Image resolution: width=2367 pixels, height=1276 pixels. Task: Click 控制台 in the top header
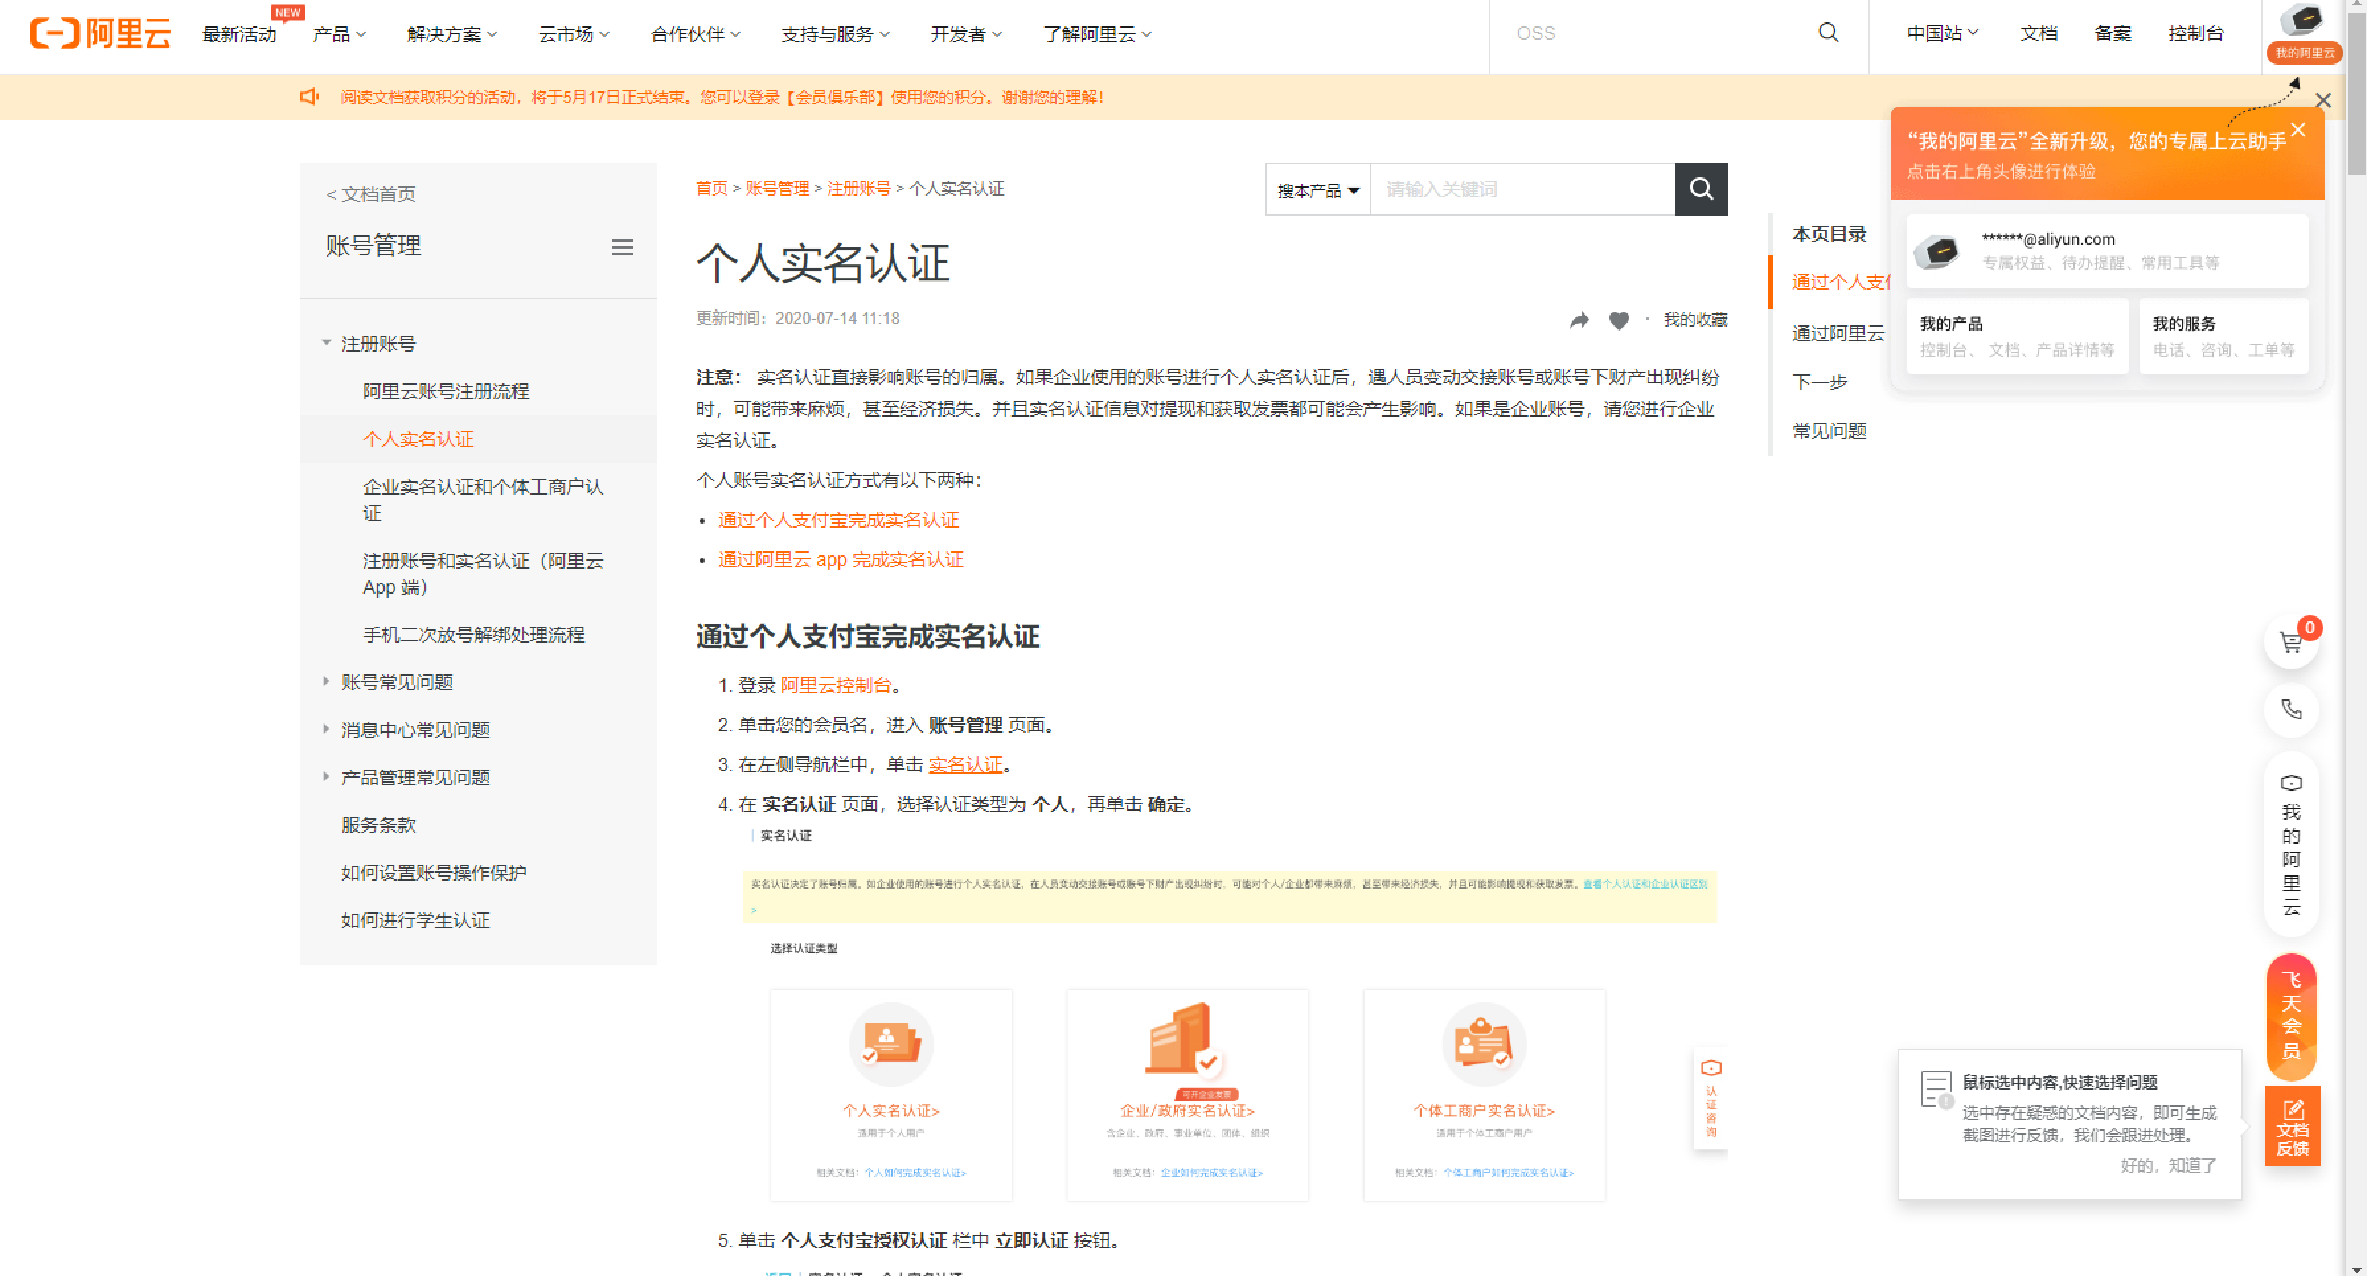(2195, 33)
